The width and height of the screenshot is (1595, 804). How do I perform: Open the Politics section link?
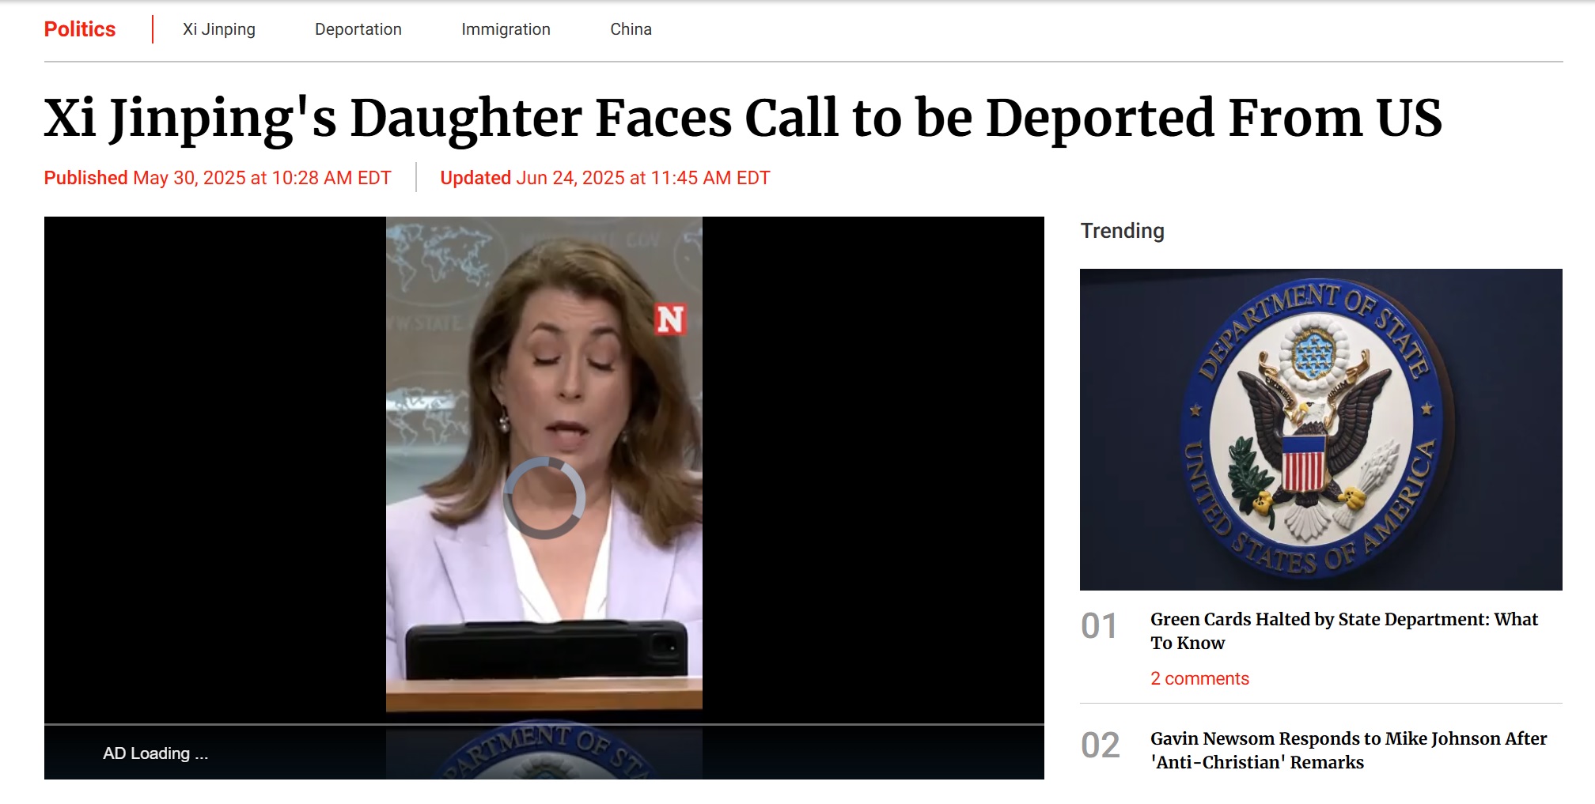pyautogui.click(x=80, y=29)
